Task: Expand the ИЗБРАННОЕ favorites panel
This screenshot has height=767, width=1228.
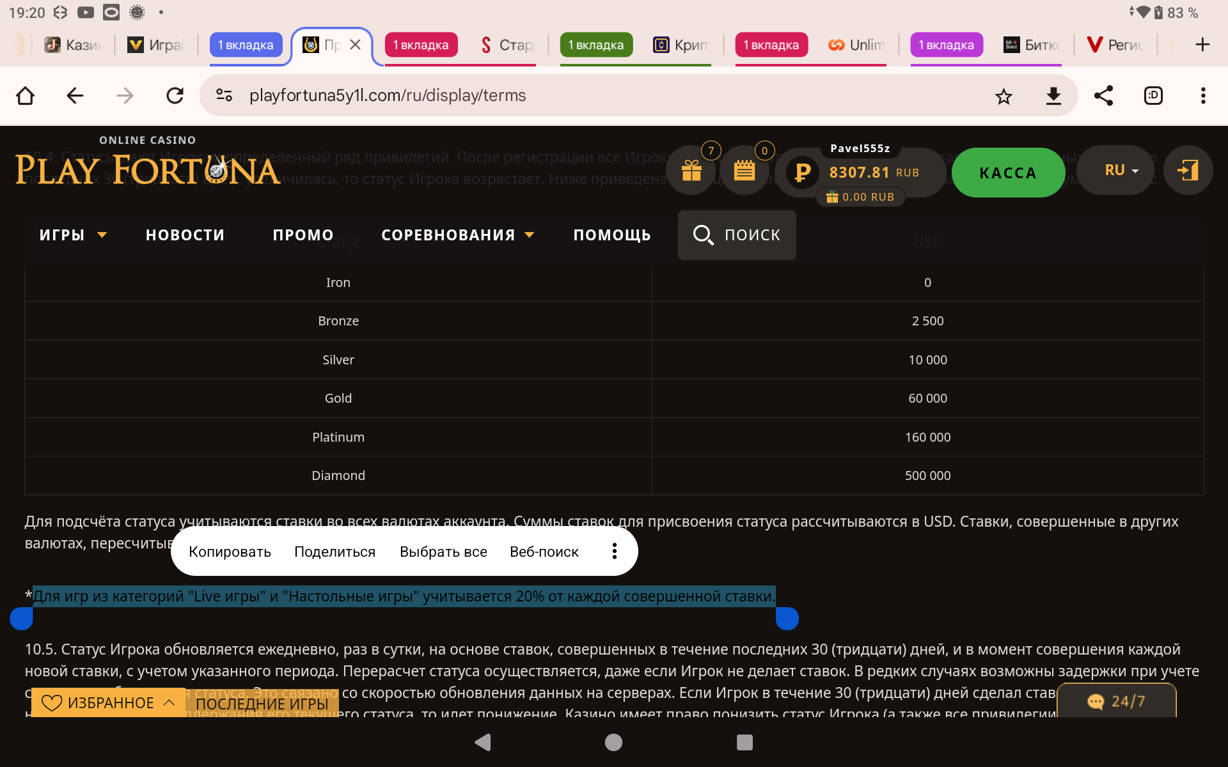Action: pos(108,702)
